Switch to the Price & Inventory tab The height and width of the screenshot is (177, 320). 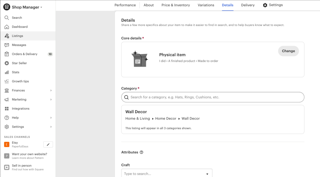tap(176, 5)
